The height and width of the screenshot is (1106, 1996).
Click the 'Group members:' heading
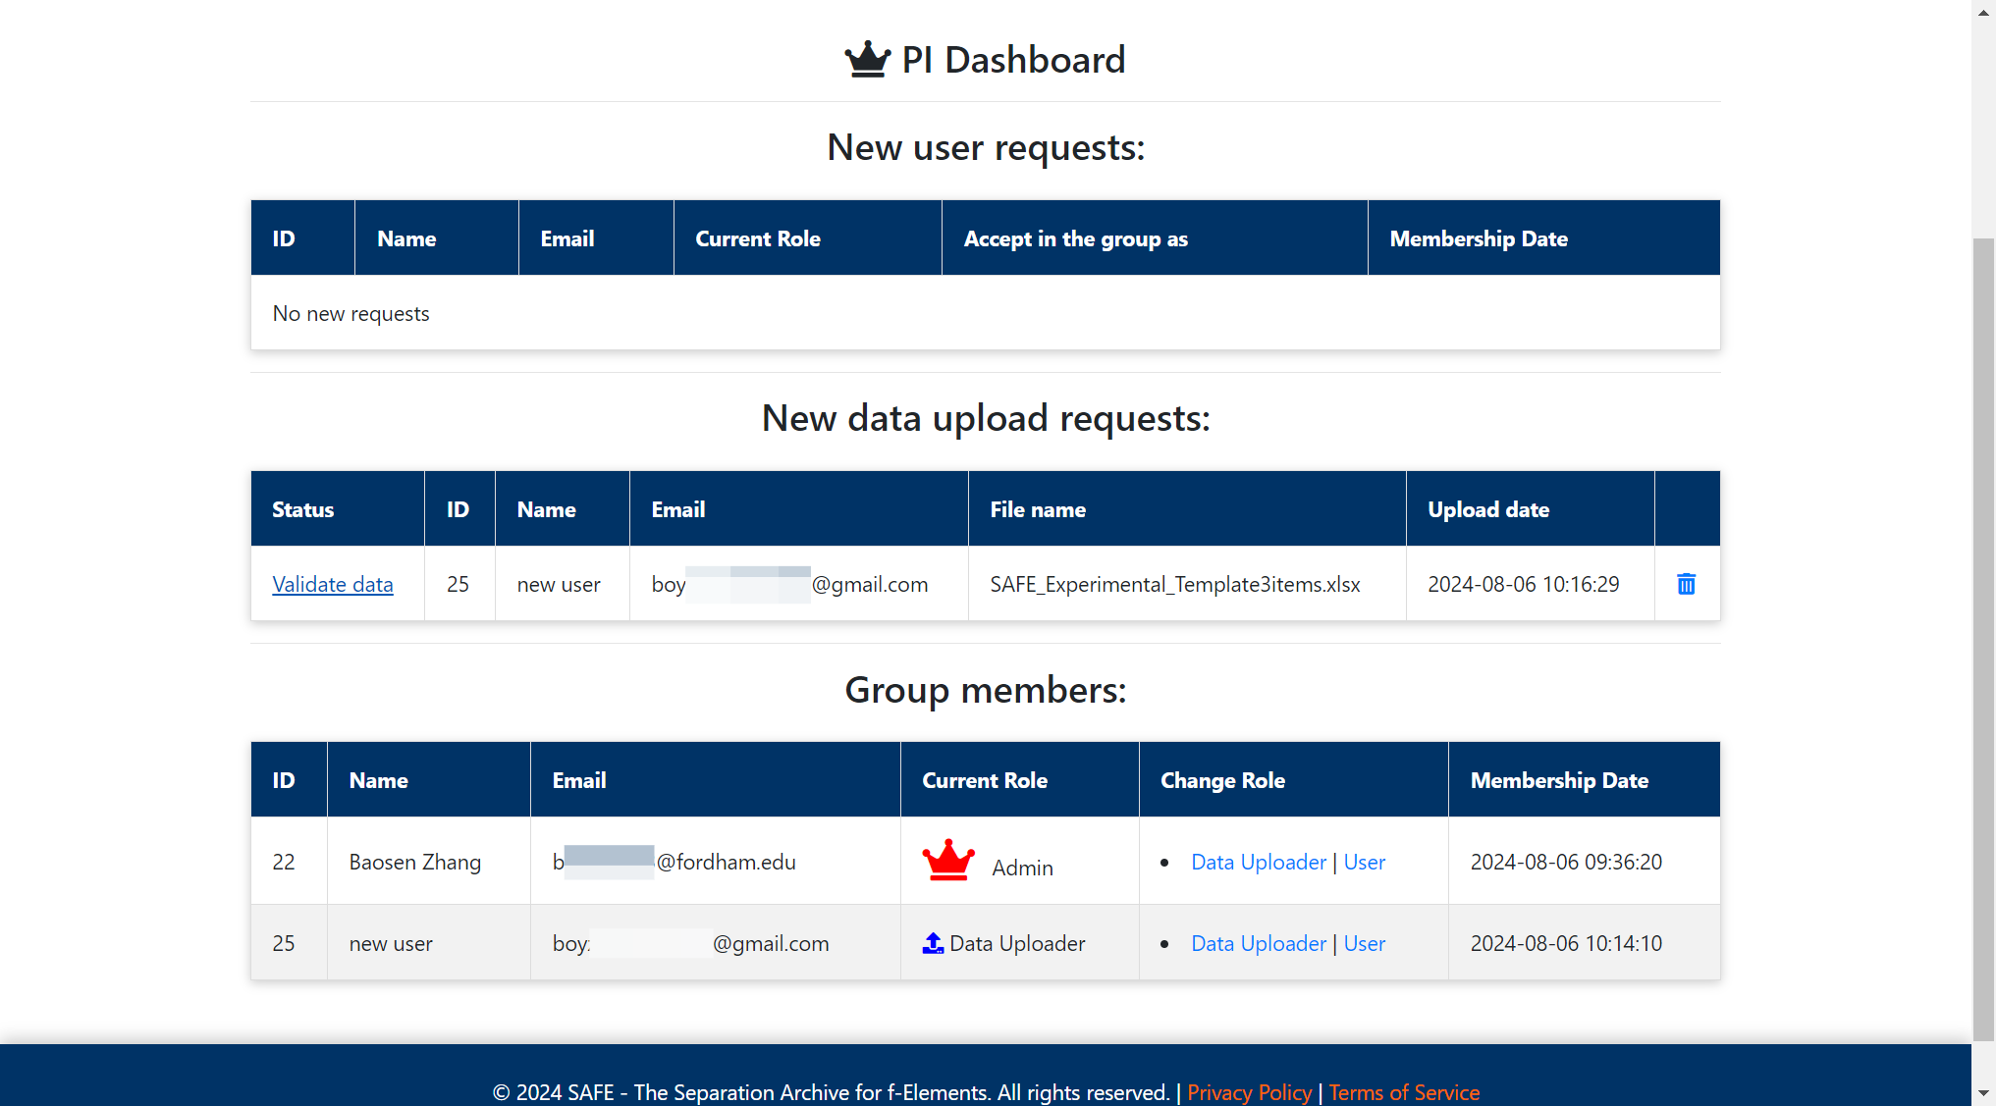986,690
